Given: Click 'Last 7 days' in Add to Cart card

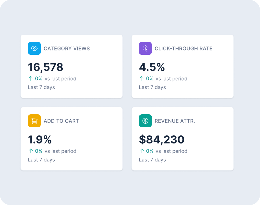Looking at the screenshot, I should click(x=41, y=160).
